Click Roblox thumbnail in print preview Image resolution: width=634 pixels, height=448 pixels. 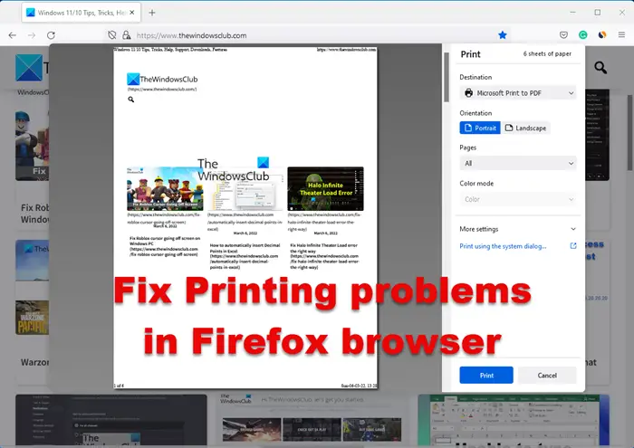coord(165,188)
